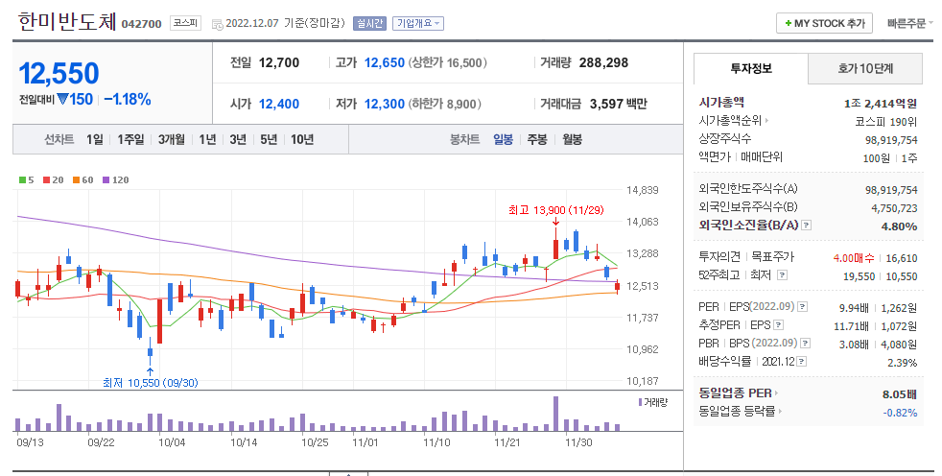942x476 pixels.
Task: Click the 시가총액 1조 2,414억원 value
Action: pos(881,104)
